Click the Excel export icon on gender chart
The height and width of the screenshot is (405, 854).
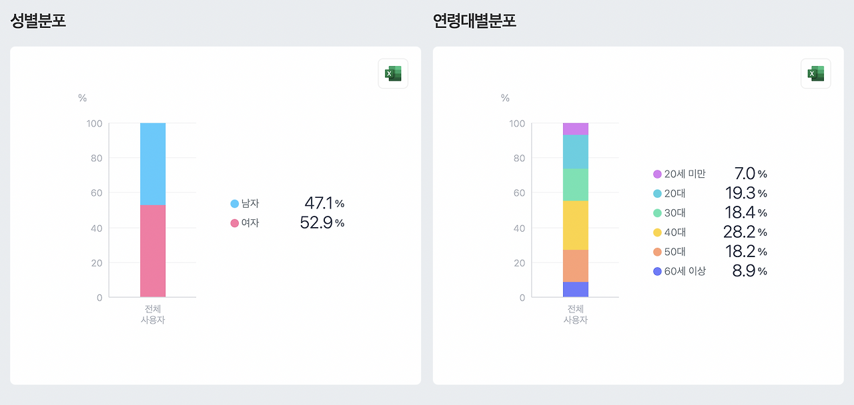click(392, 73)
